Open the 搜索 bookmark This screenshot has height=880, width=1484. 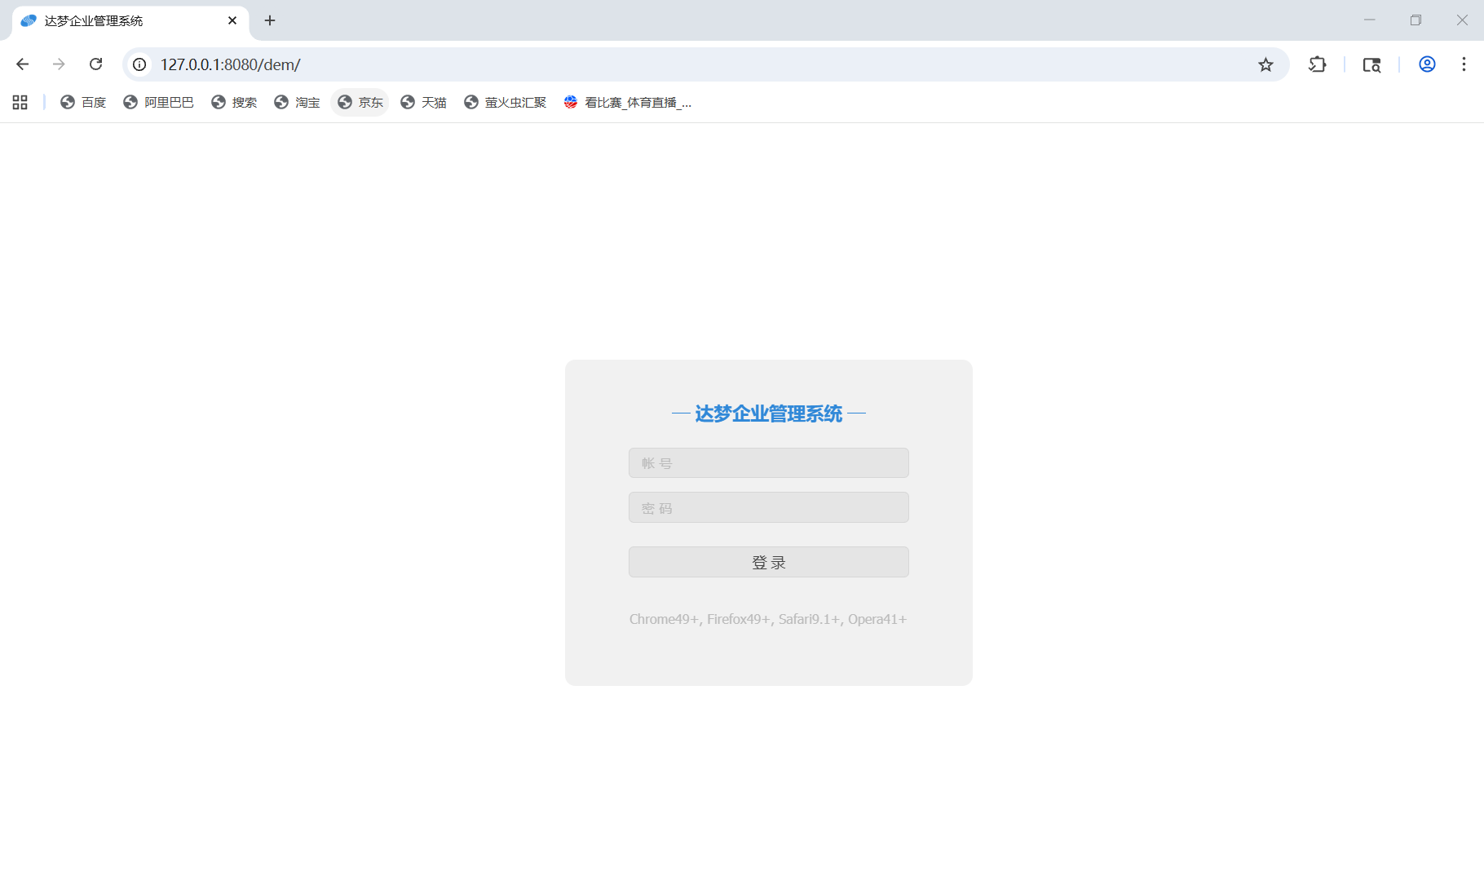pyautogui.click(x=234, y=102)
